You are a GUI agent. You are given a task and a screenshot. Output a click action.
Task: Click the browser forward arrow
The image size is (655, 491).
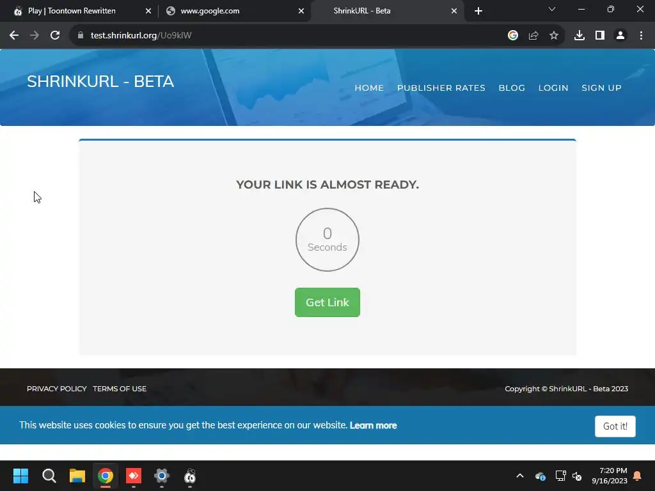[35, 36]
